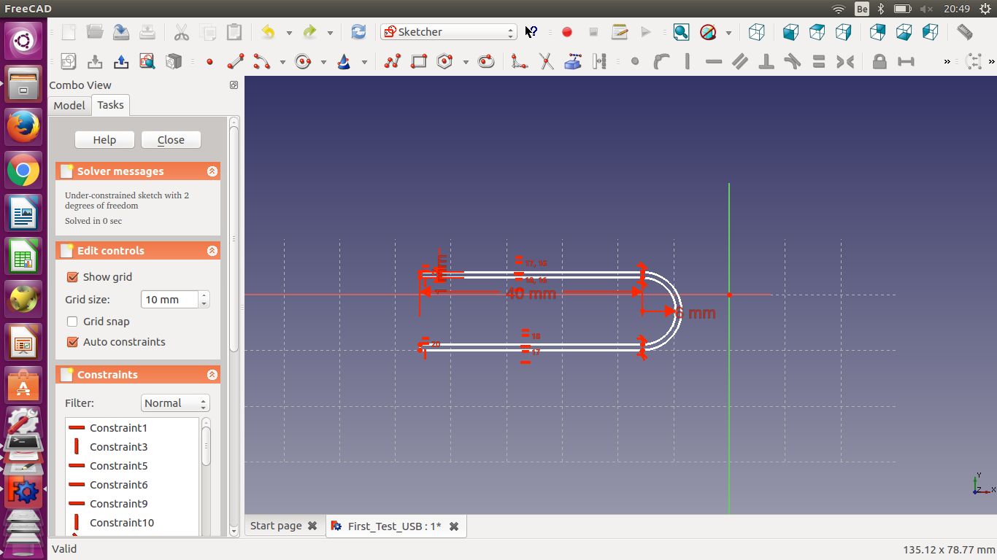This screenshot has width=997, height=560.
Task: Select the create rectangle tool
Action: (x=419, y=62)
